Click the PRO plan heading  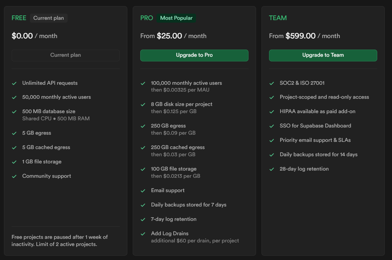tap(146, 18)
